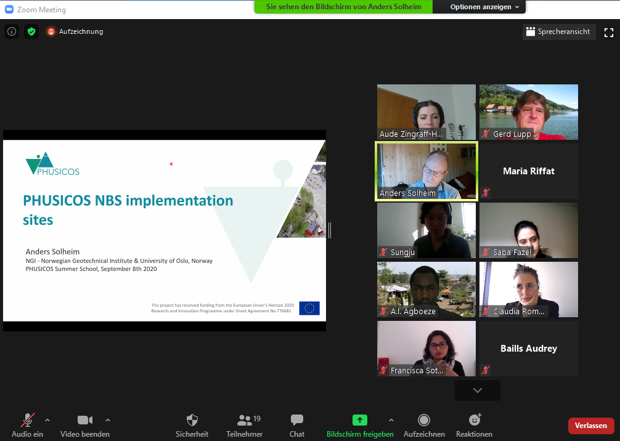Open the Teilnehmer participants panel
Viewport: 620px width, 441px height.
[x=245, y=425]
